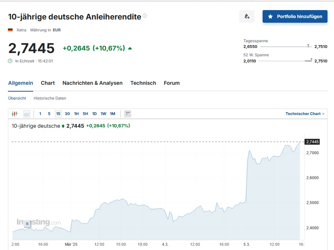Click the main price 2,7445
Viewport: 334px width, 250px height.
pos(31,48)
